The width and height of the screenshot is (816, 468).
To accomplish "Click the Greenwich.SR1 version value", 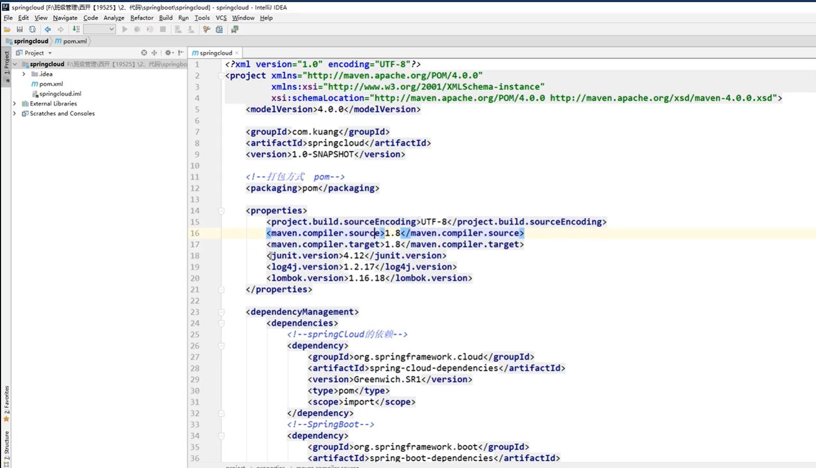I will (x=387, y=379).
